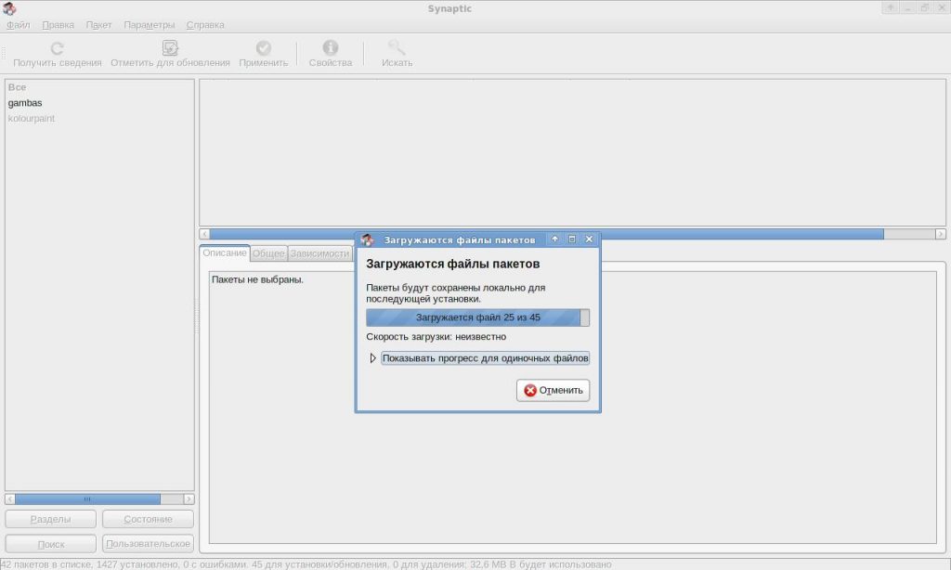Click the status bar package summary
This screenshot has height=570, width=951.
tap(306, 564)
